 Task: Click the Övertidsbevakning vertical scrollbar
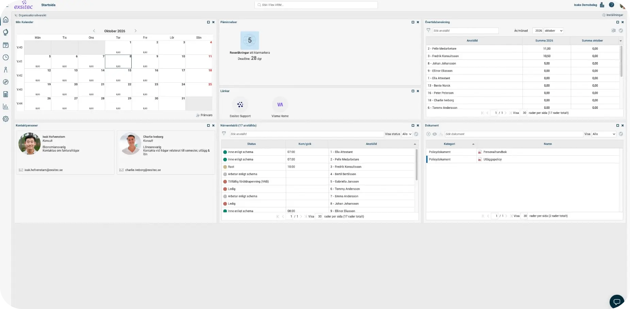coord(621,61)
